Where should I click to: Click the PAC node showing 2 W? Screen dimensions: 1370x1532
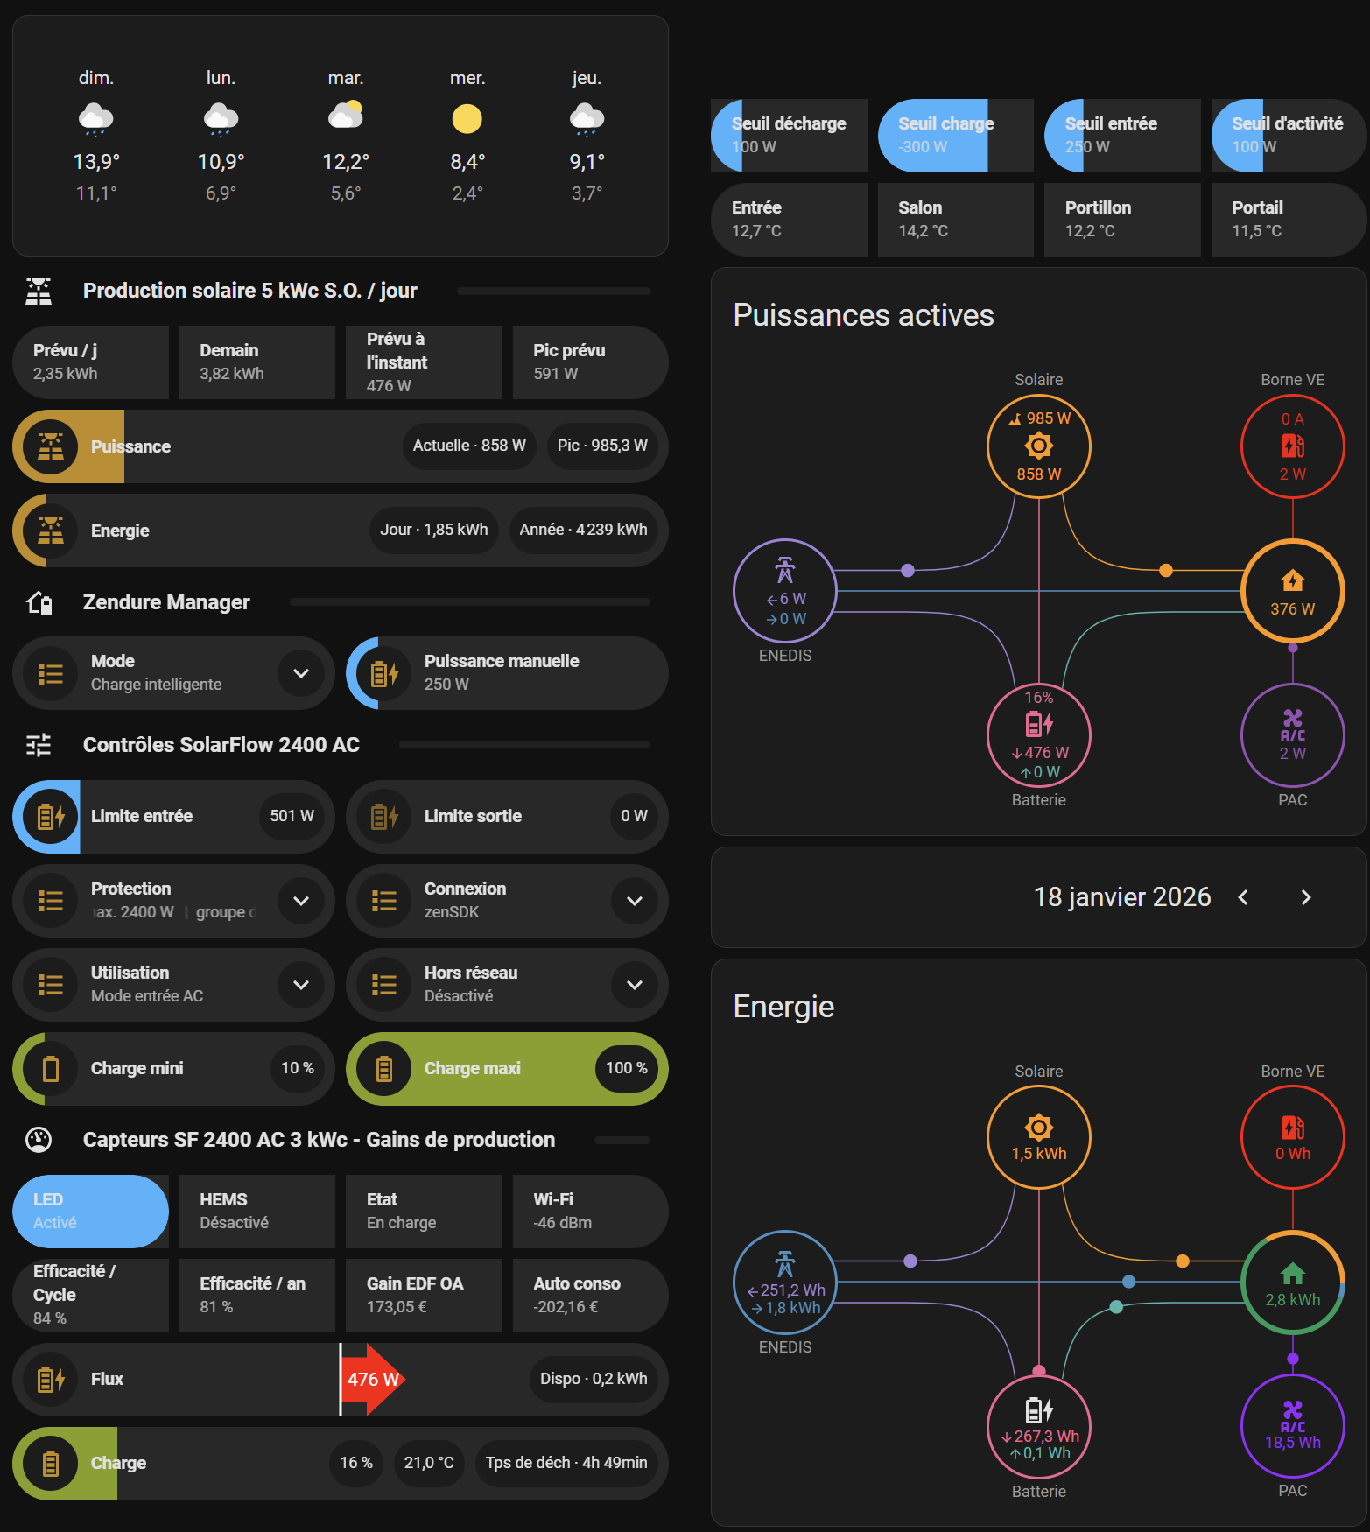coord(1293,735)
